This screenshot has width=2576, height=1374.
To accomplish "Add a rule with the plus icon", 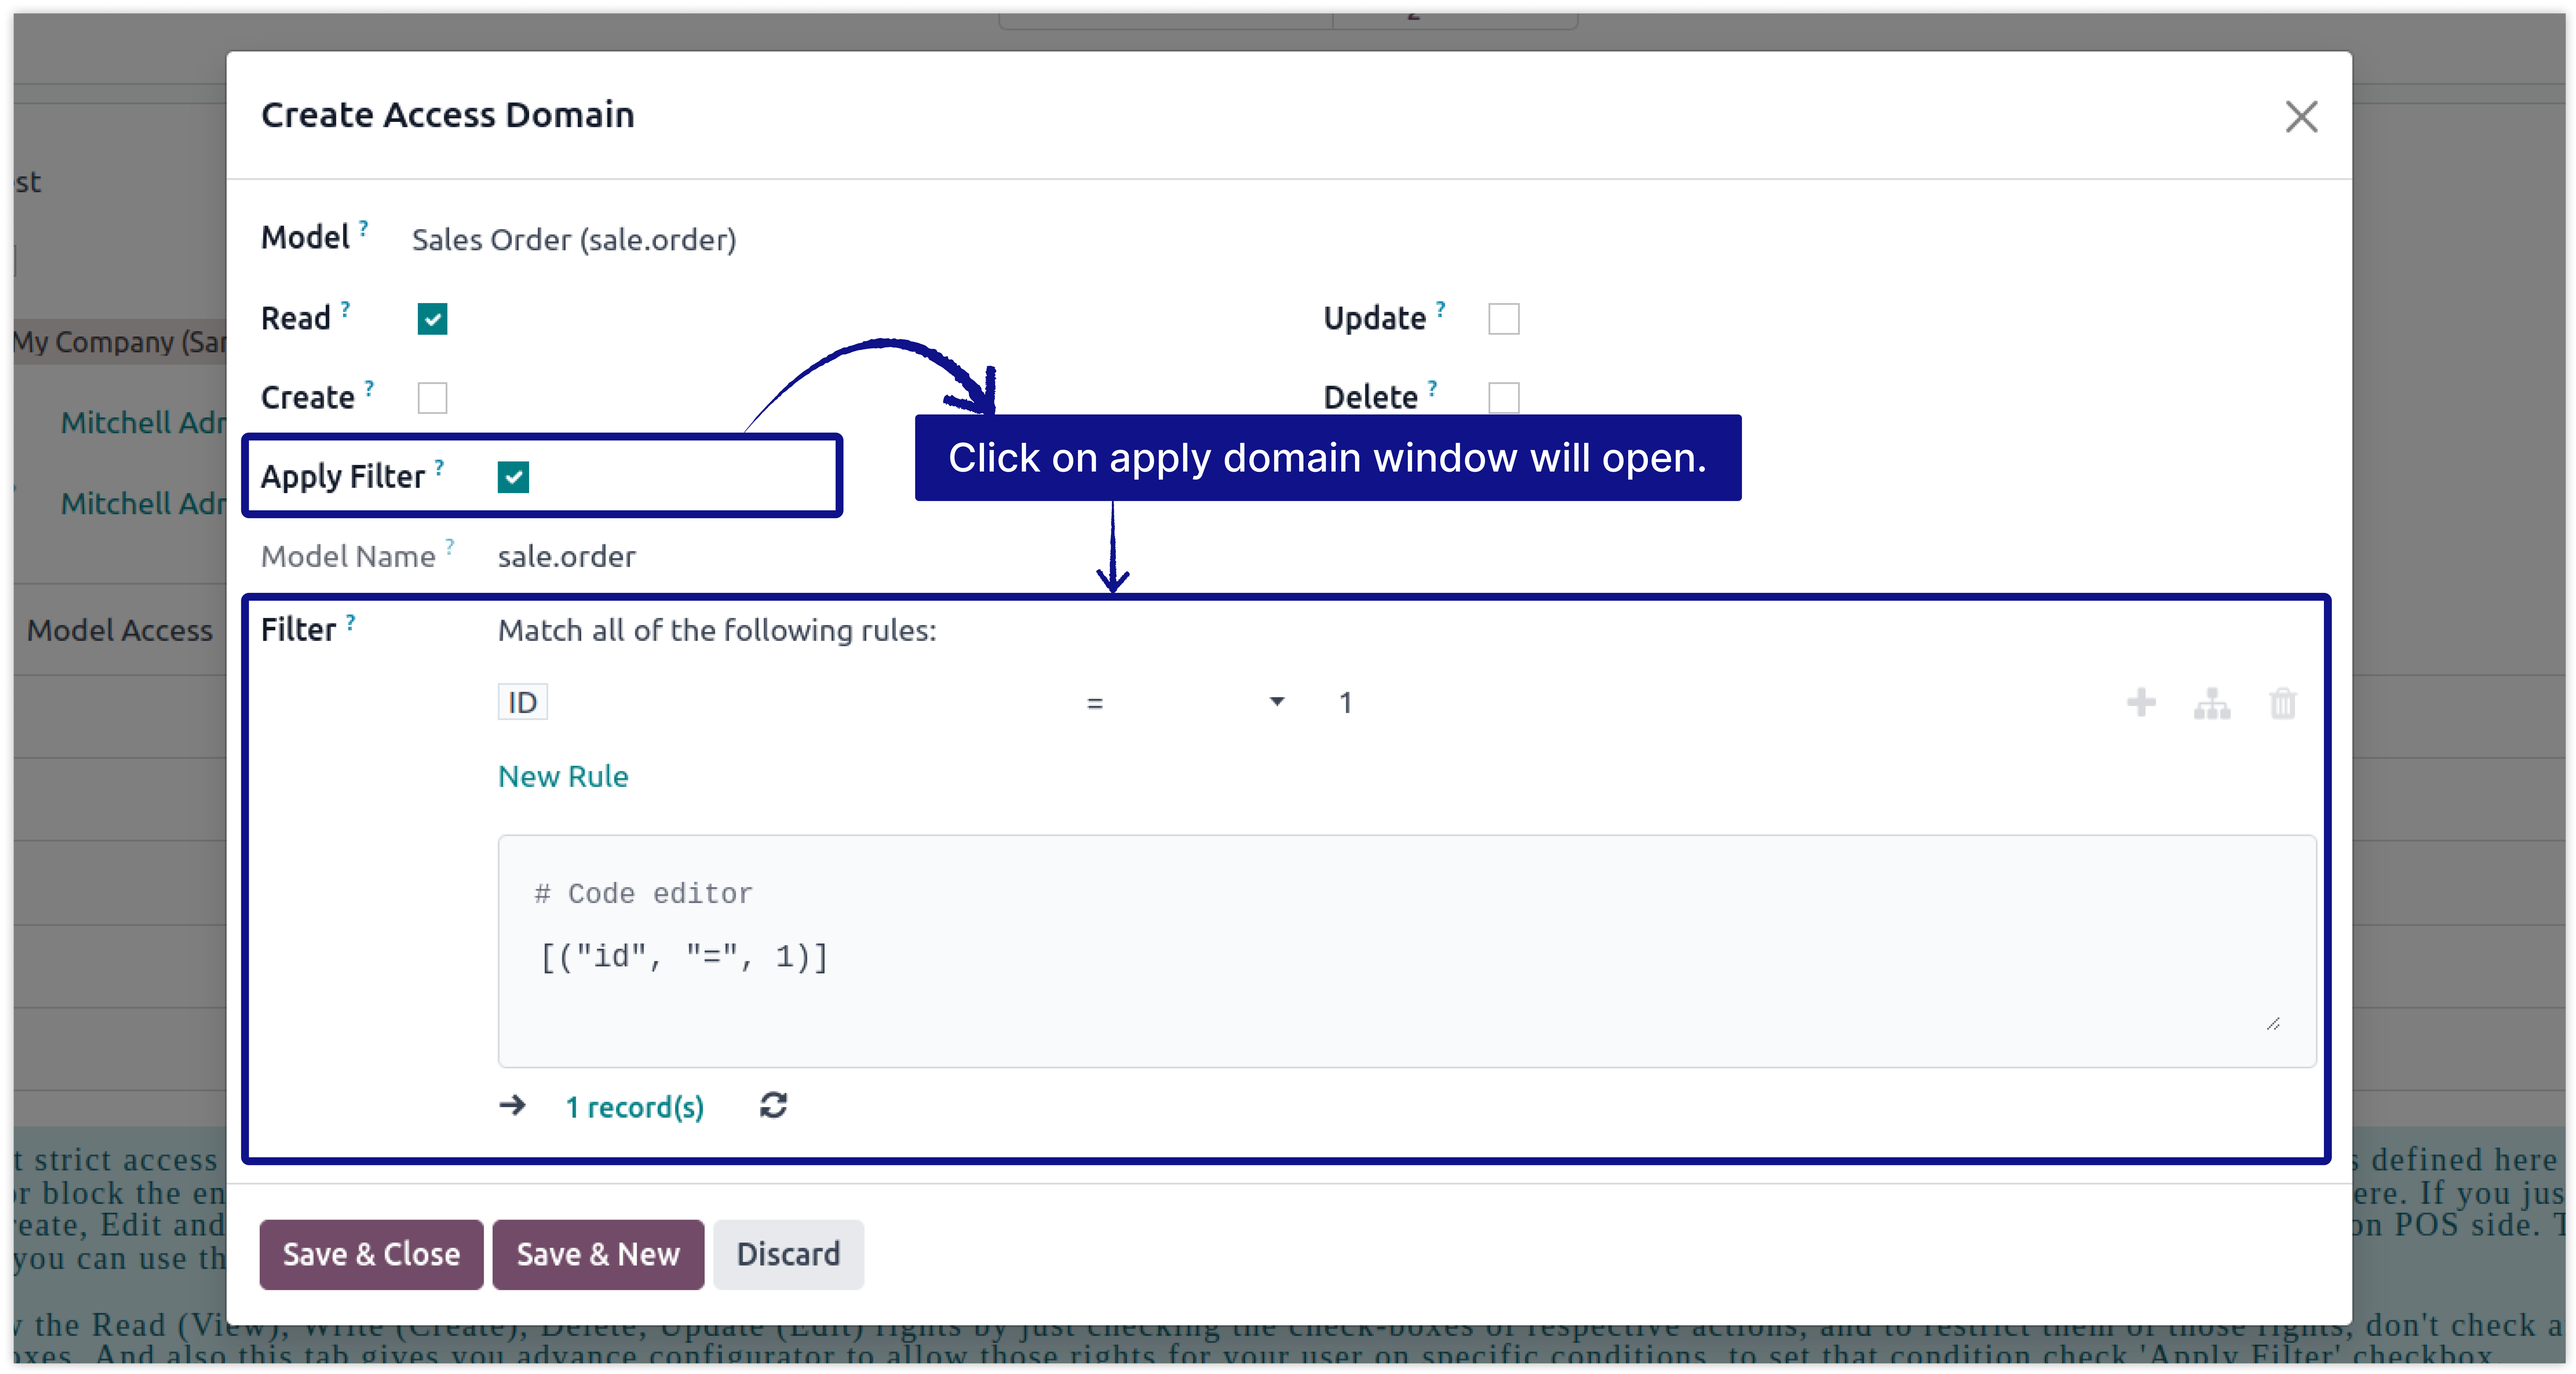I will coord(2141,703).
